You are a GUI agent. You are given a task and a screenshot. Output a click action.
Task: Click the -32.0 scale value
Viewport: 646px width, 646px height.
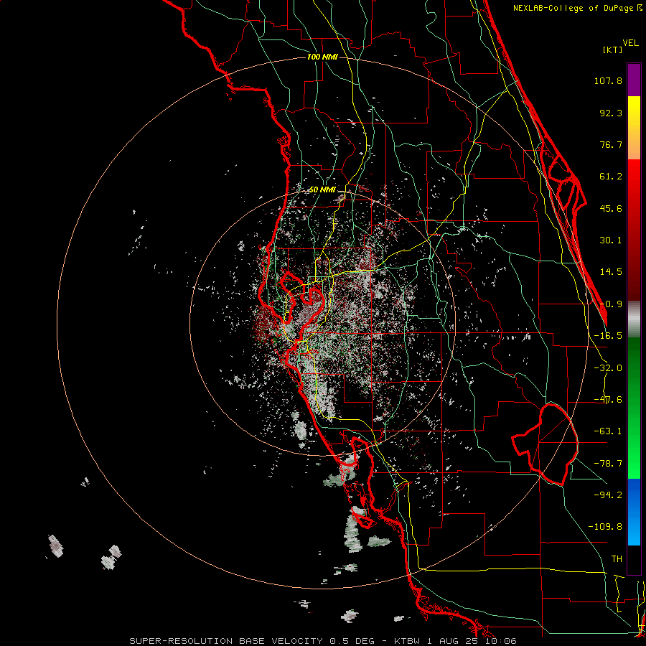pyautogui.click(x=608, y=368)
